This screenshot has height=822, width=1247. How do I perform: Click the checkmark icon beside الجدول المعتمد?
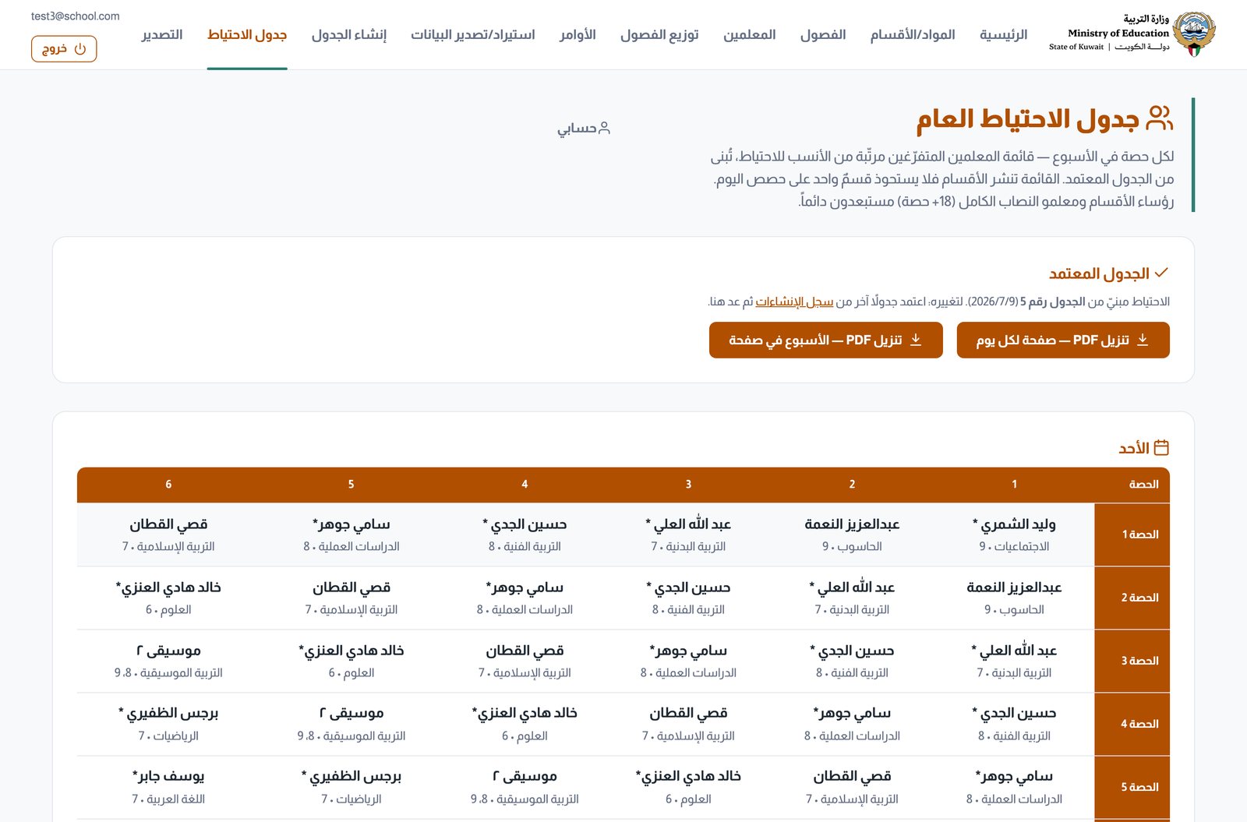(x=1161, y=273)
